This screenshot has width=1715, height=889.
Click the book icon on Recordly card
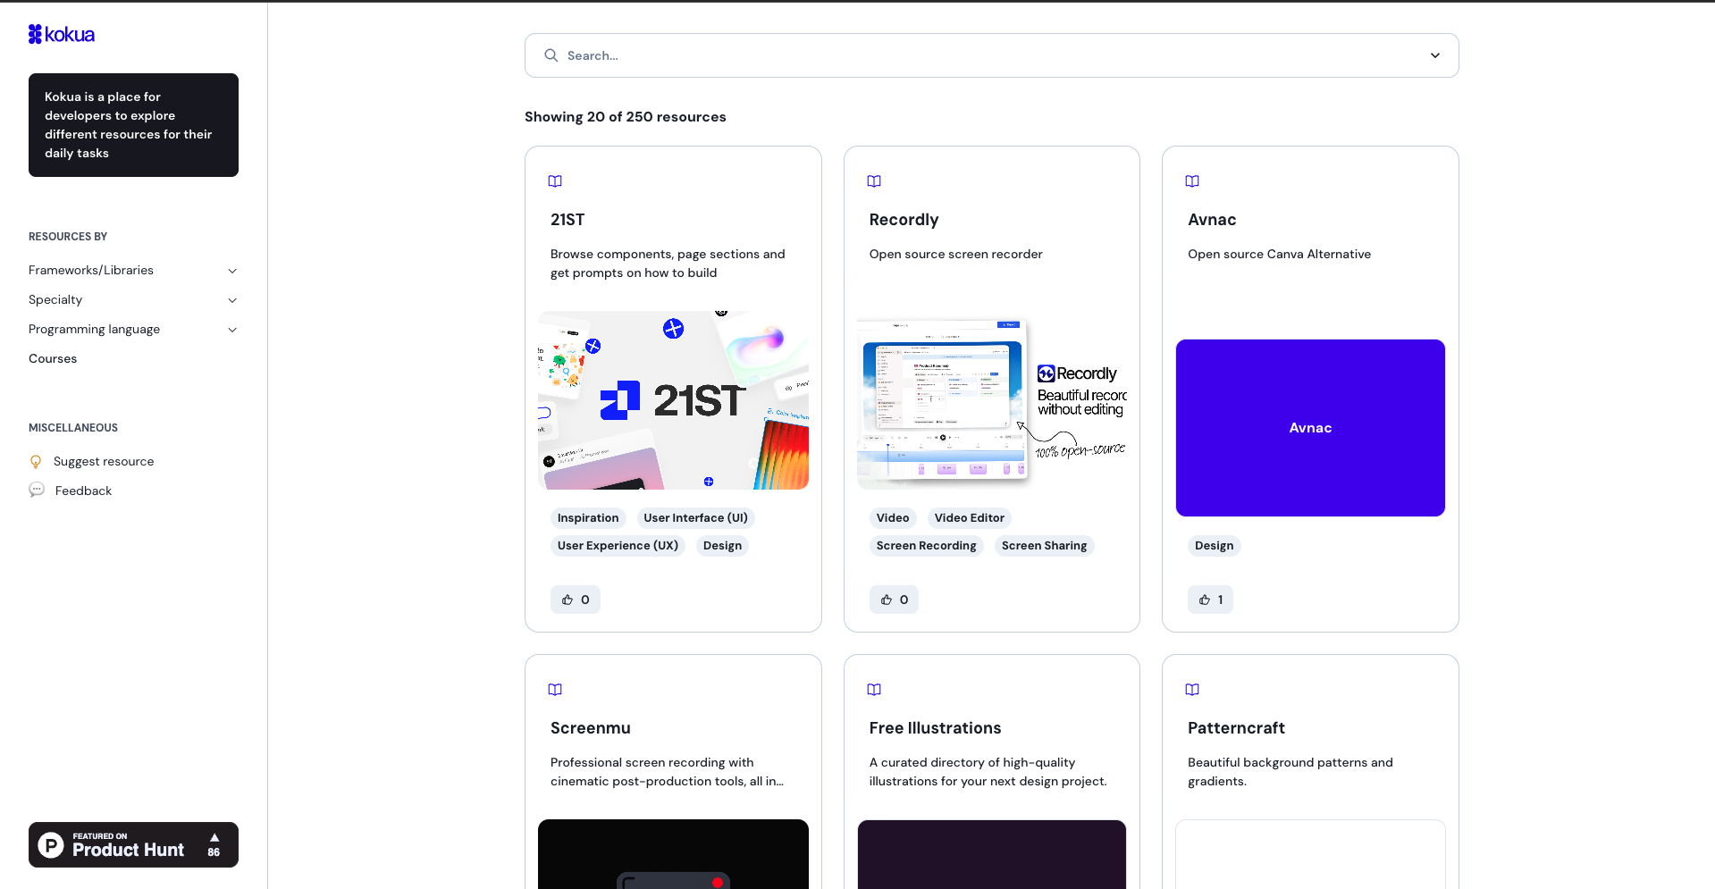(x=874, y=181)
